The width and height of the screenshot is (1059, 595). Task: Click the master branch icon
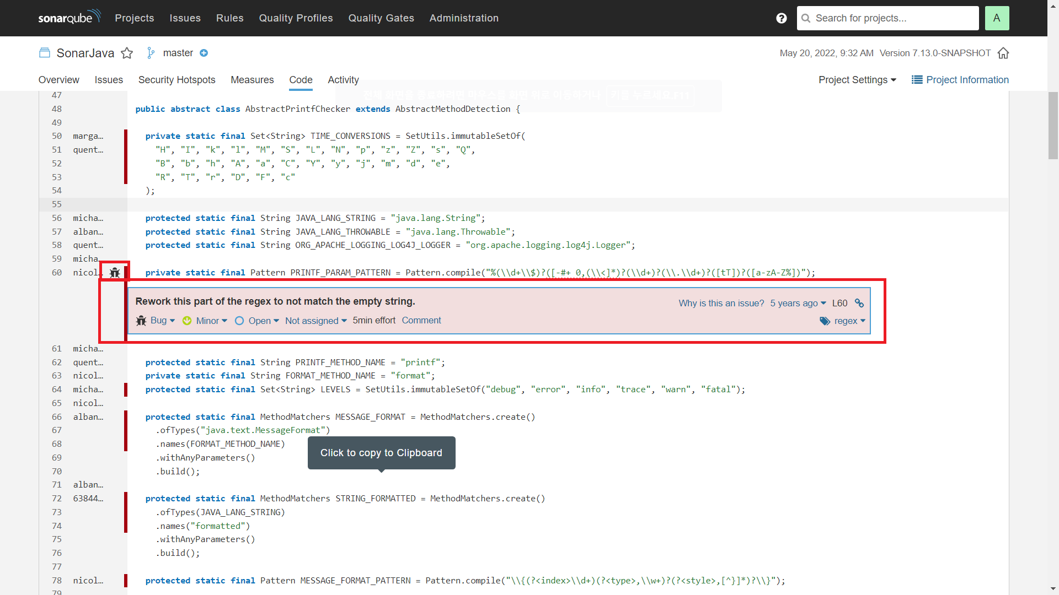(x=151, y=53)
